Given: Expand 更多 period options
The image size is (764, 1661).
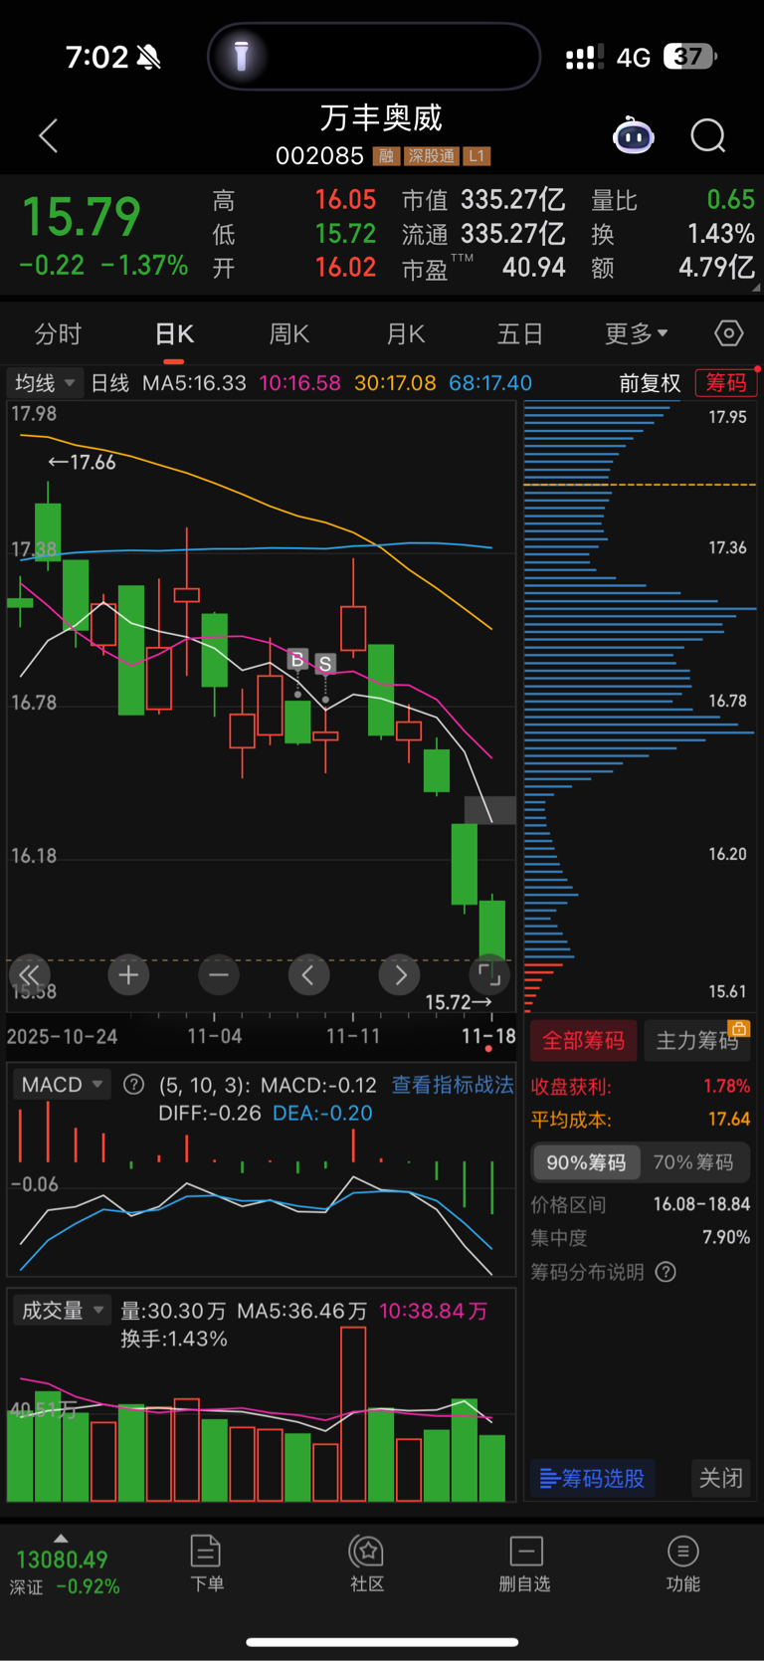Looking at the screenshot, I should coord(637,333).
